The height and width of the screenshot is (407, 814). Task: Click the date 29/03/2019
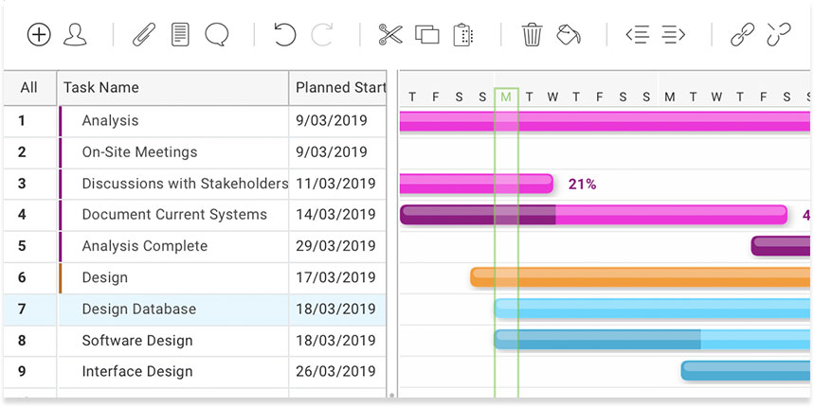pyautogui.click(x=335, y=246)
